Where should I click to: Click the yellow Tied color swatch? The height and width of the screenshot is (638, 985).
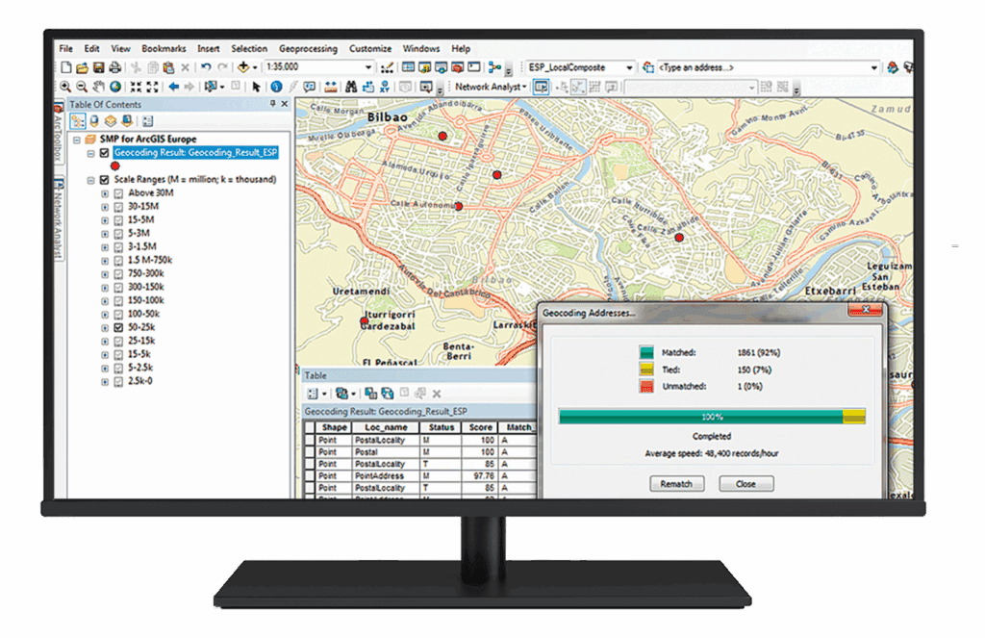click(646, 370)
